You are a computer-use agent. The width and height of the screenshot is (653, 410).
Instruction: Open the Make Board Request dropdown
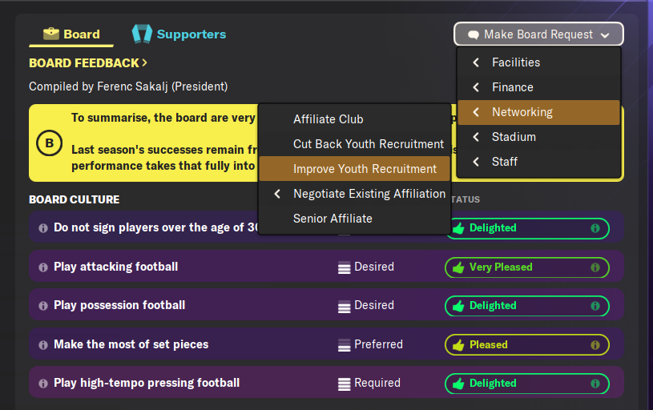pyautogui.click(x=538, y=34)
